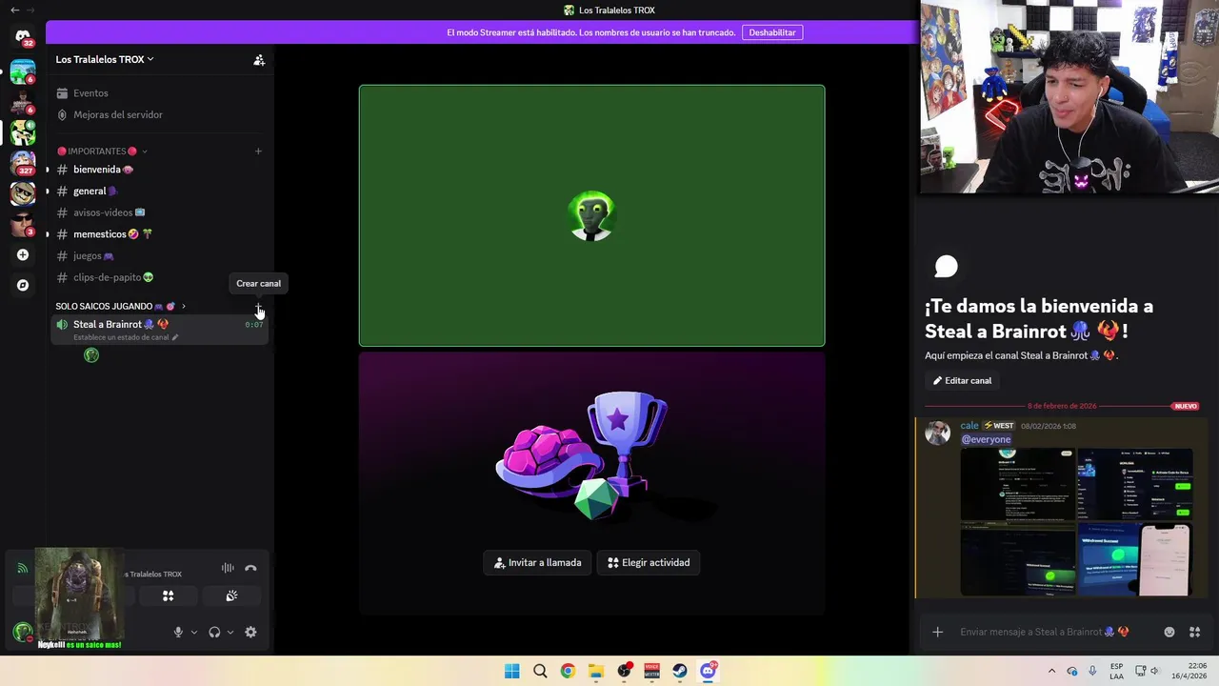Open the bienvenida channel
This screenshot has height=686, width=1219.
[x=160, y=170]
